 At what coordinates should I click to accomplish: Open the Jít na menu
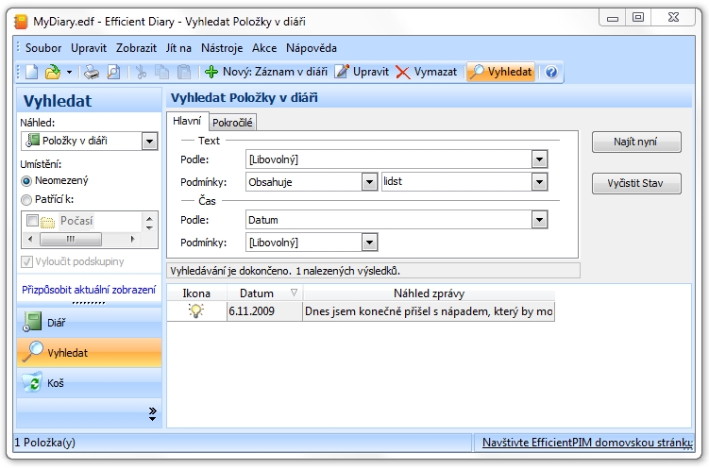pos(178,48)
